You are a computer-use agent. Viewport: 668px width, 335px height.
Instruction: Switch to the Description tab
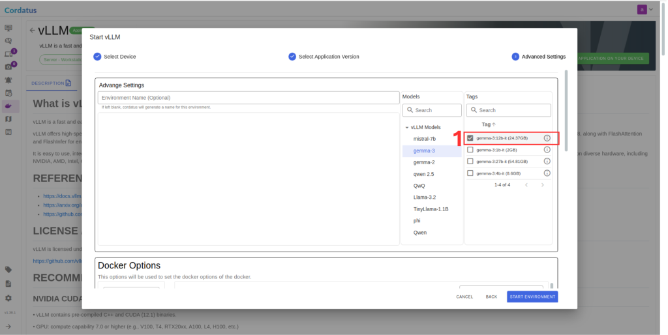[51, 83]
